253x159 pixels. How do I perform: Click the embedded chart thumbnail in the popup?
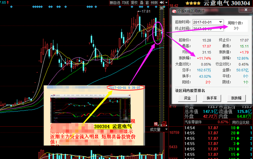90,108
